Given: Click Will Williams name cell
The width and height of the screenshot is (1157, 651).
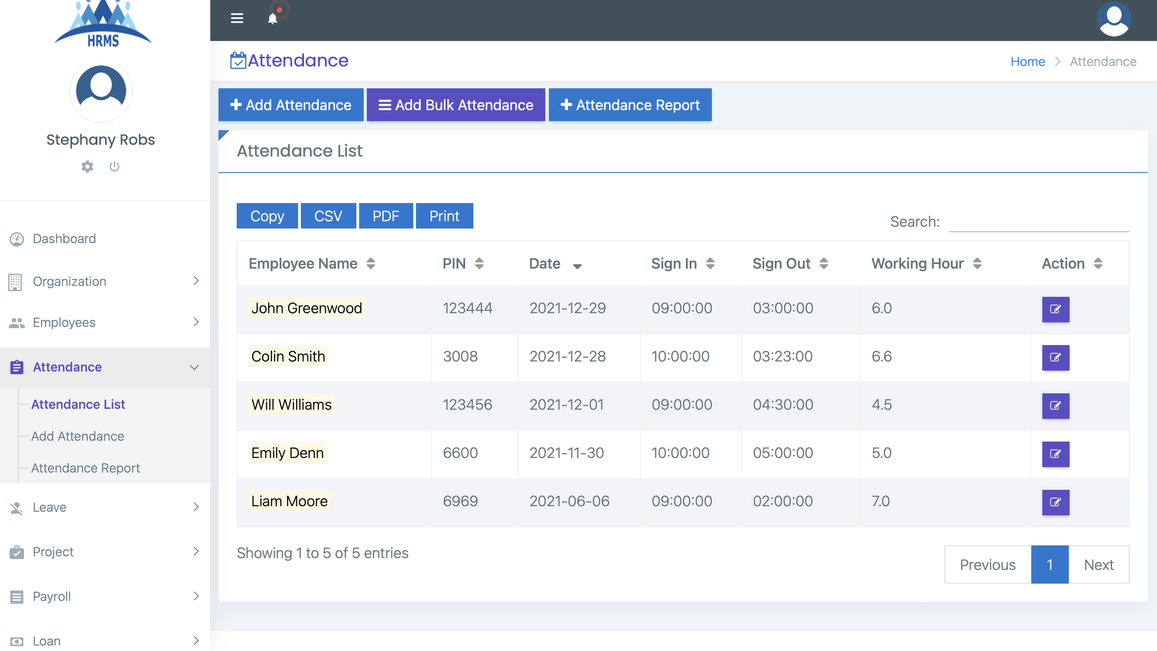Looking at the screenshot, I should (291, 405).
